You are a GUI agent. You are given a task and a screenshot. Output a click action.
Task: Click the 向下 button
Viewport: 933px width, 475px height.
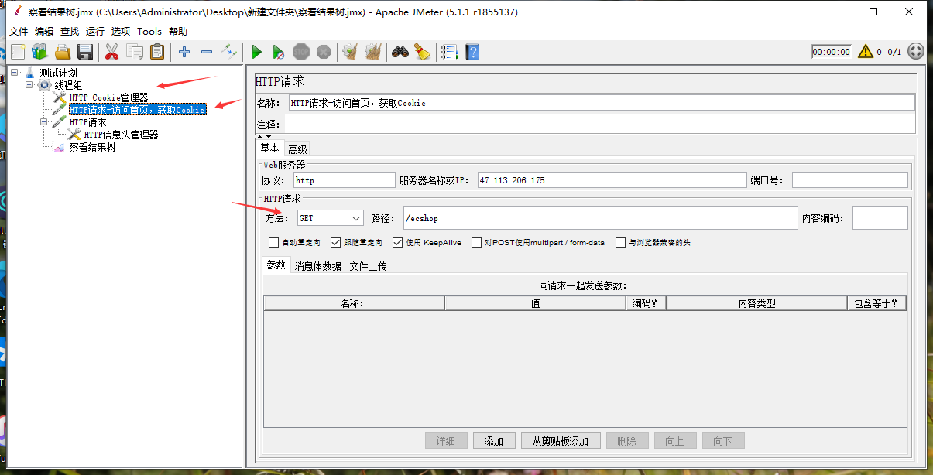pyautogui.click(x=723, y=441)
